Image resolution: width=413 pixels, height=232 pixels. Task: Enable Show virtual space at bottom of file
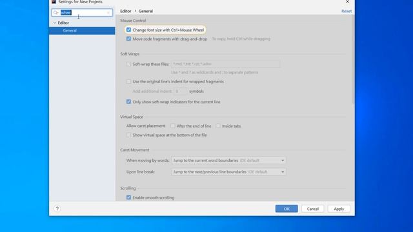pyautogui.click(x=128, y=135)
